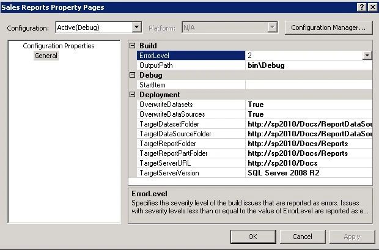
Task: Click the help question mark button in title bar
Action: tap(362, 7)
